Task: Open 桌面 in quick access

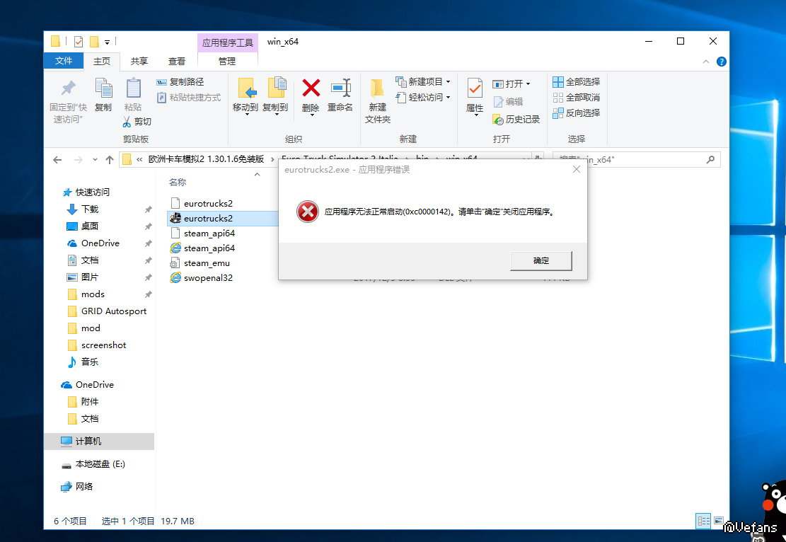Action: coord(90,226)
